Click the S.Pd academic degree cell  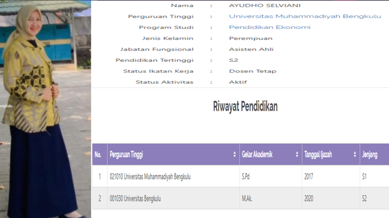247,177
